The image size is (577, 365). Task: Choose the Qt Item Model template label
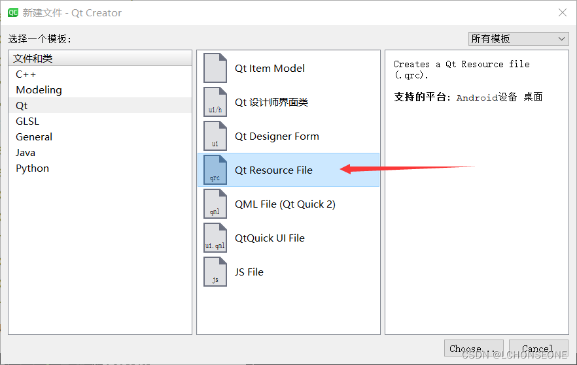click(x=270, y=69)
